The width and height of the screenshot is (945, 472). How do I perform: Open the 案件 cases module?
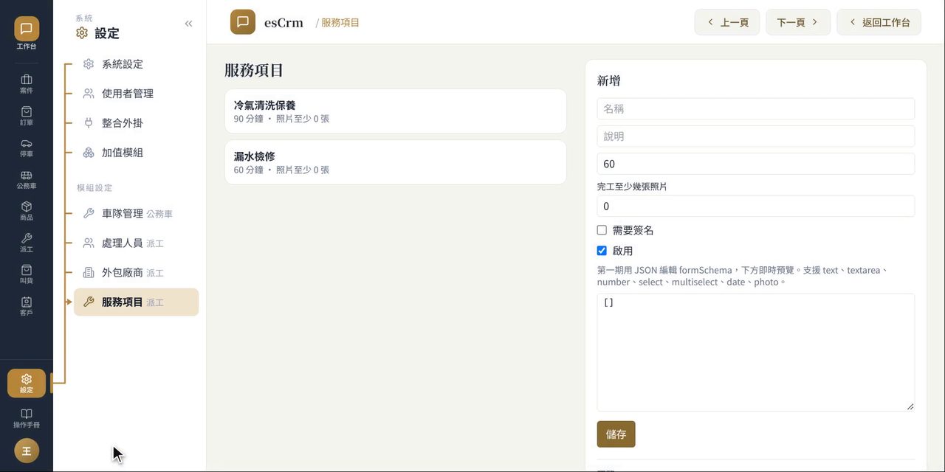(27, 84)
